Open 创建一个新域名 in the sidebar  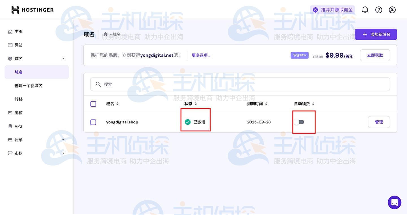pyautogui.click(x=29, y=86)
